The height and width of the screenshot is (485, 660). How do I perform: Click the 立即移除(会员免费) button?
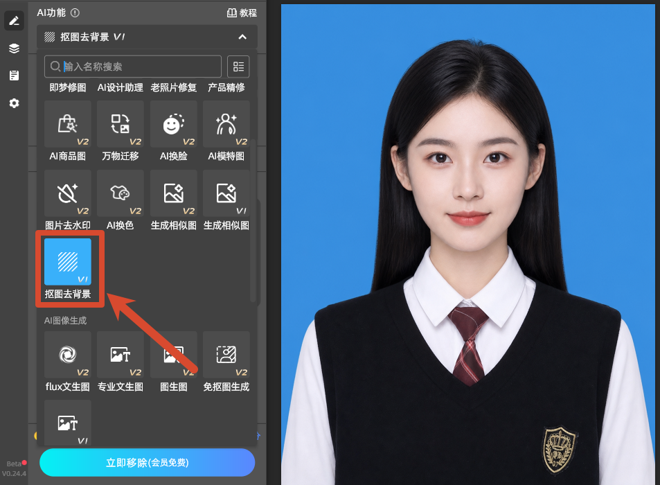(x=148, y=463)
